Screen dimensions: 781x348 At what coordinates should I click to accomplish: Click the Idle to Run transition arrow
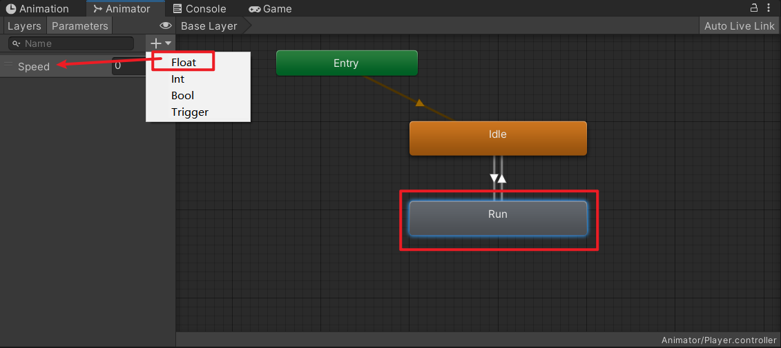494,178
